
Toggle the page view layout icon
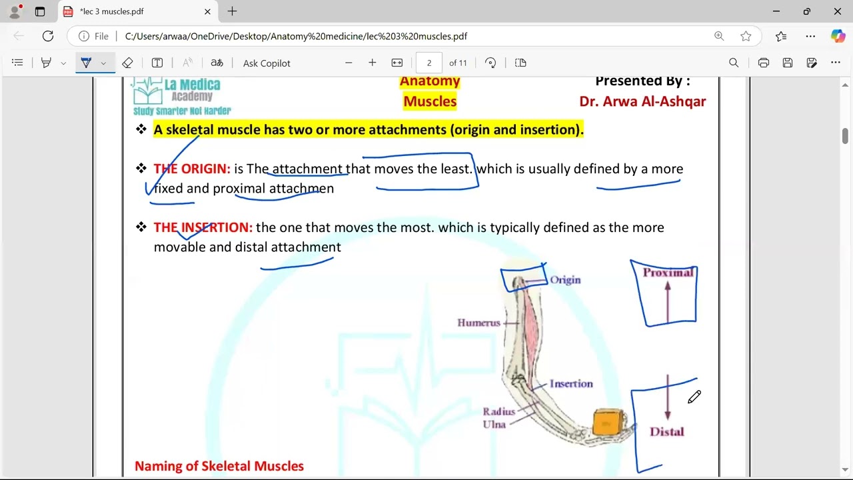coord(520,63)
